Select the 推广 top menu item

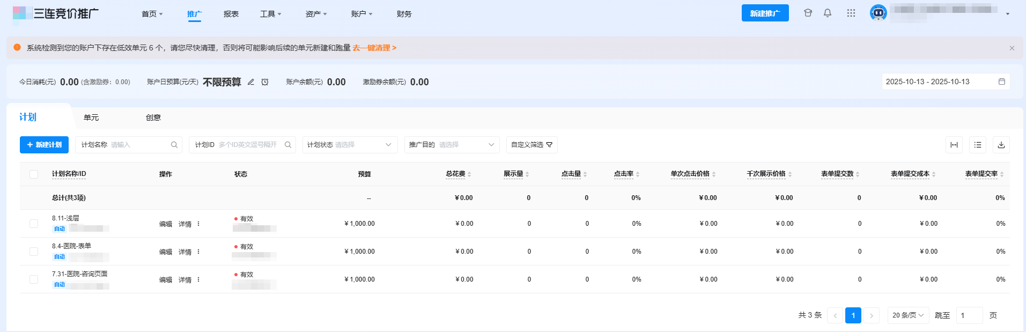[x=194, y=14]
